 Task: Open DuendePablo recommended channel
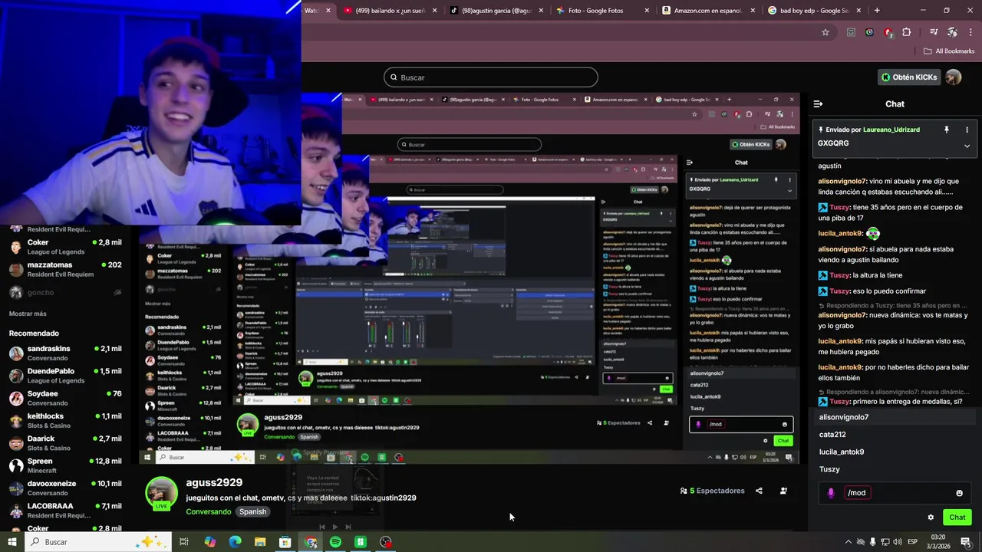(65, 376)
